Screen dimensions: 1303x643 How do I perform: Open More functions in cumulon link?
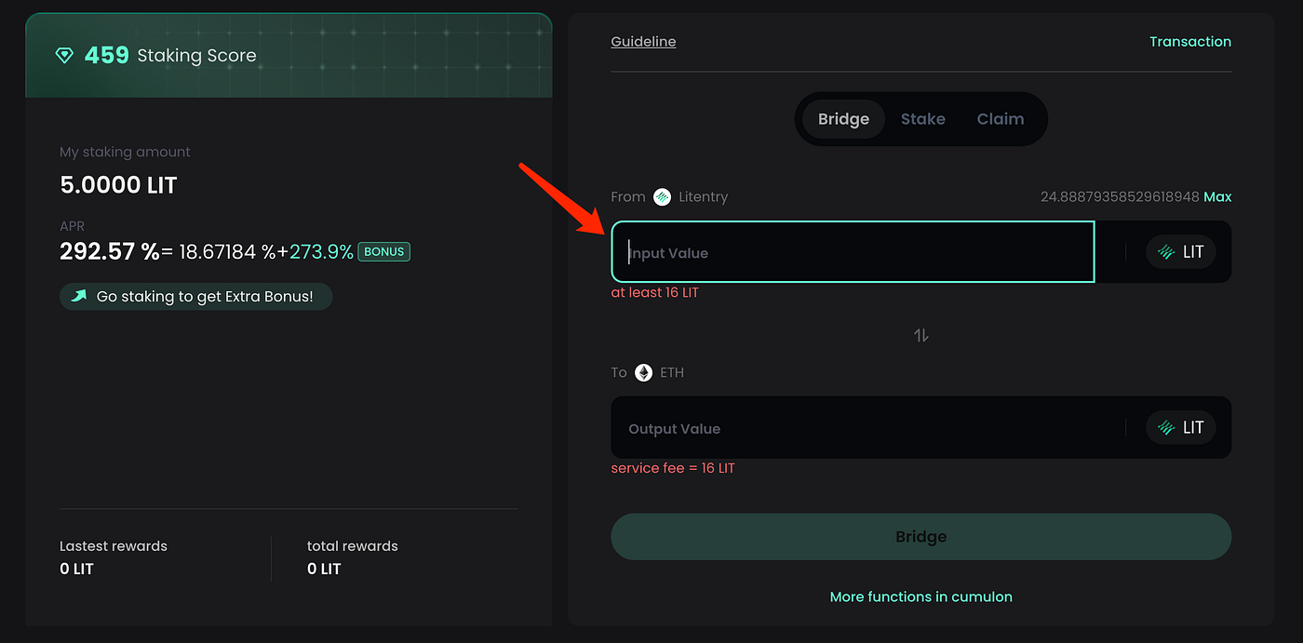tap(920, 596)
